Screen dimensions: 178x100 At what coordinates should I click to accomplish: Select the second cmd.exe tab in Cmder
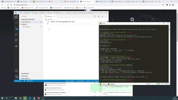[x=111, y=84]
